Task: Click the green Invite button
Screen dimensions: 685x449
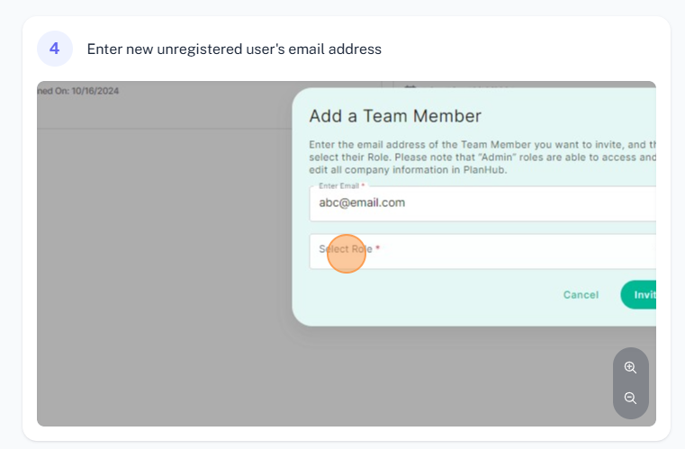Action: (x=639, y=295)
